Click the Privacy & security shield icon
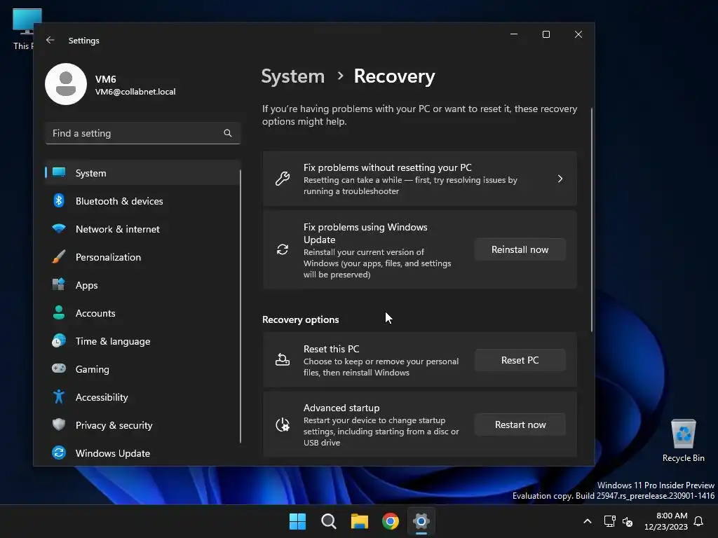The image size is (718, 538). tap(59, 425)
